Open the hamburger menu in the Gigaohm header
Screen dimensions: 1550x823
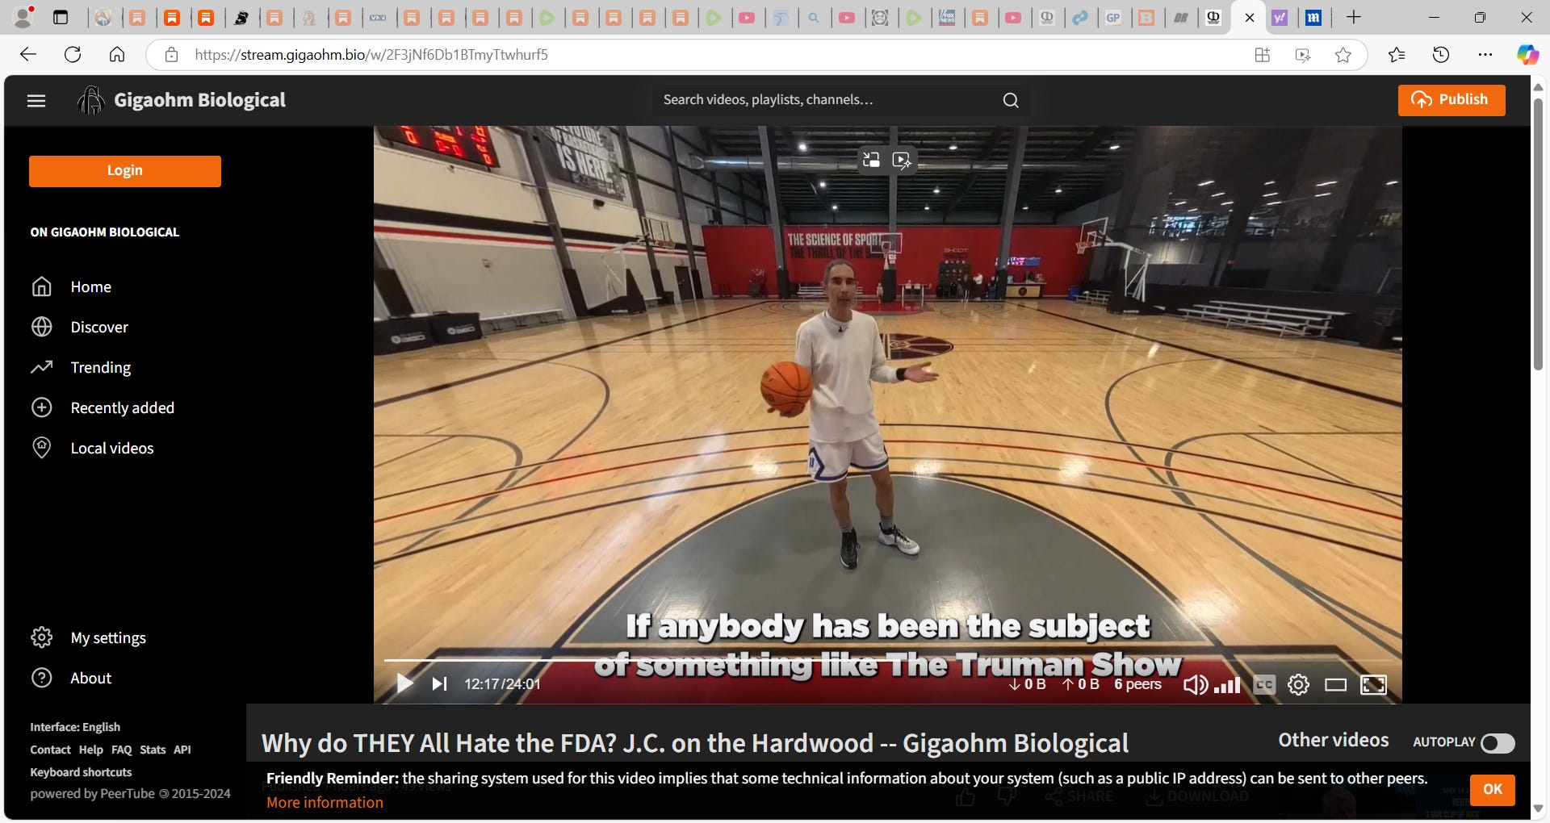tap(36, 101)
